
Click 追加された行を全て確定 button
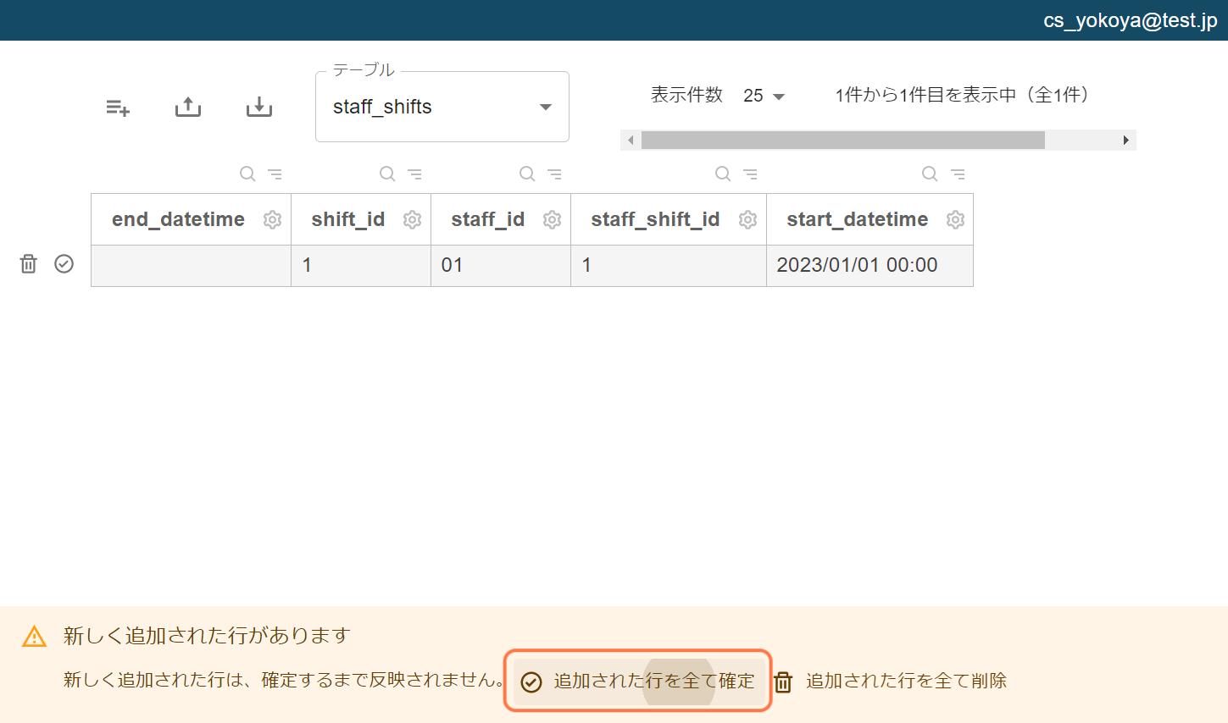coord(637,682)
